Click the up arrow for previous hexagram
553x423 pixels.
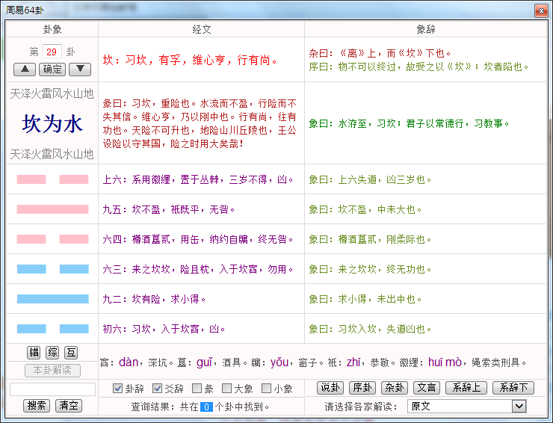25,70
